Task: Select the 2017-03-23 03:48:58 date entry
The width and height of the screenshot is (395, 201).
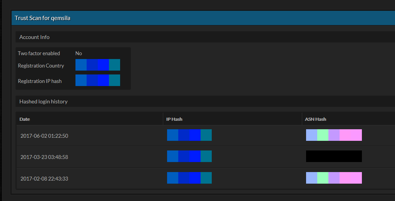Action: click(44, 157)
